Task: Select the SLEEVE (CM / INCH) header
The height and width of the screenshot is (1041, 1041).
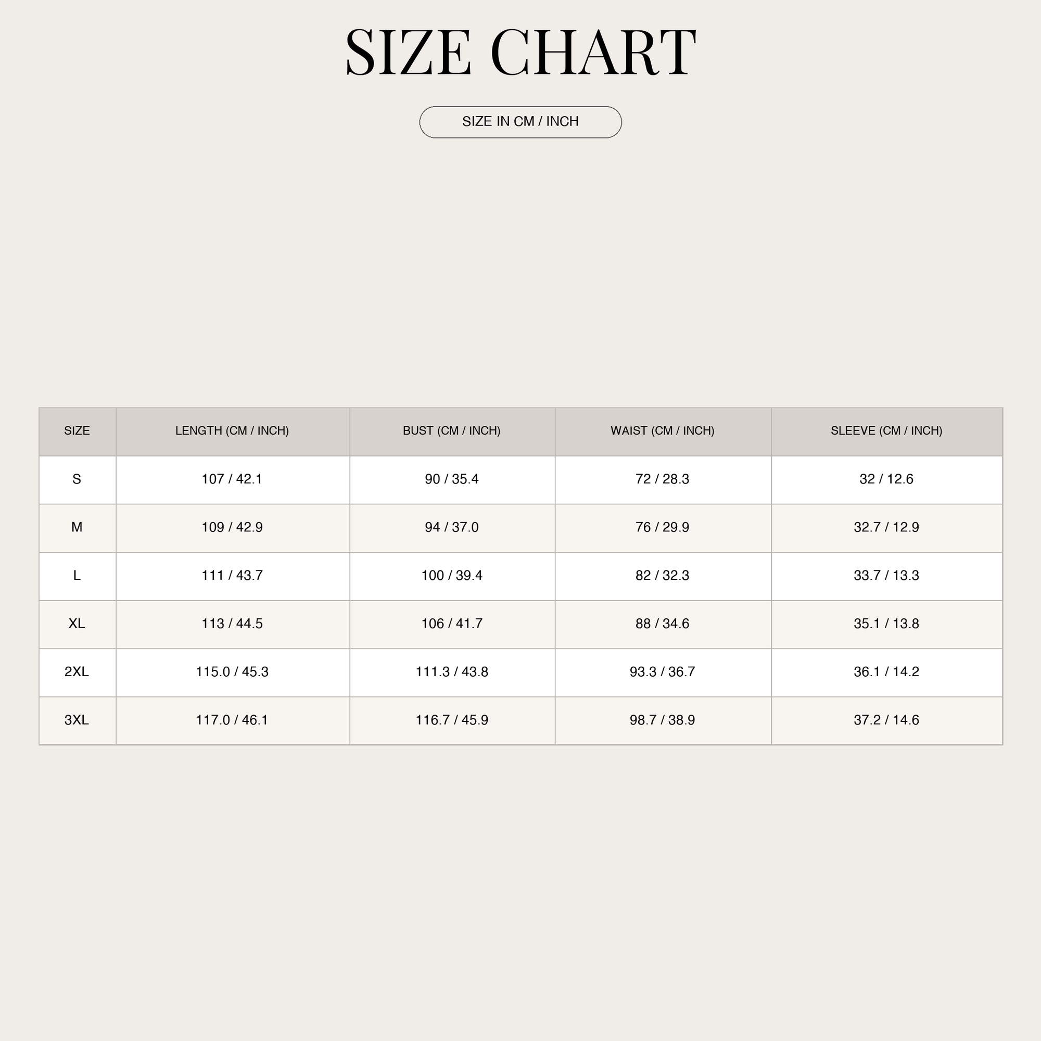Action: (x=886, y=431)
